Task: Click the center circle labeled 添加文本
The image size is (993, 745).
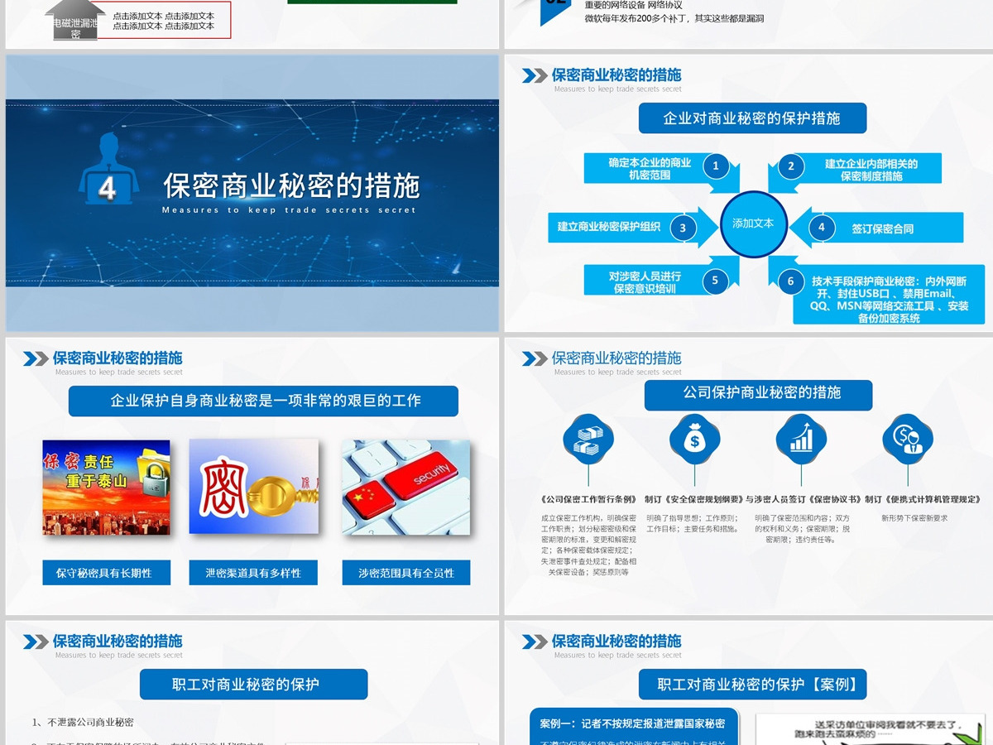Action: [x=753, y=223]
